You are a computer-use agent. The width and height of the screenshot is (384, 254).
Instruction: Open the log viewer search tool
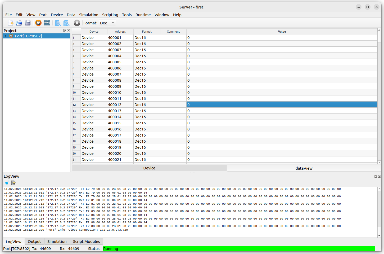(x=57, y=23)
